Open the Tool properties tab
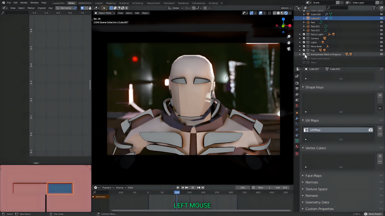 [x=297, y=76]
